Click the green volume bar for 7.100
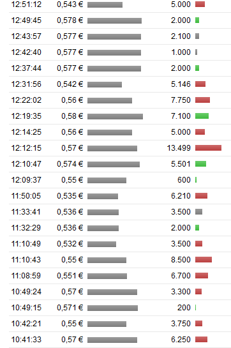 tap(202, 116)
